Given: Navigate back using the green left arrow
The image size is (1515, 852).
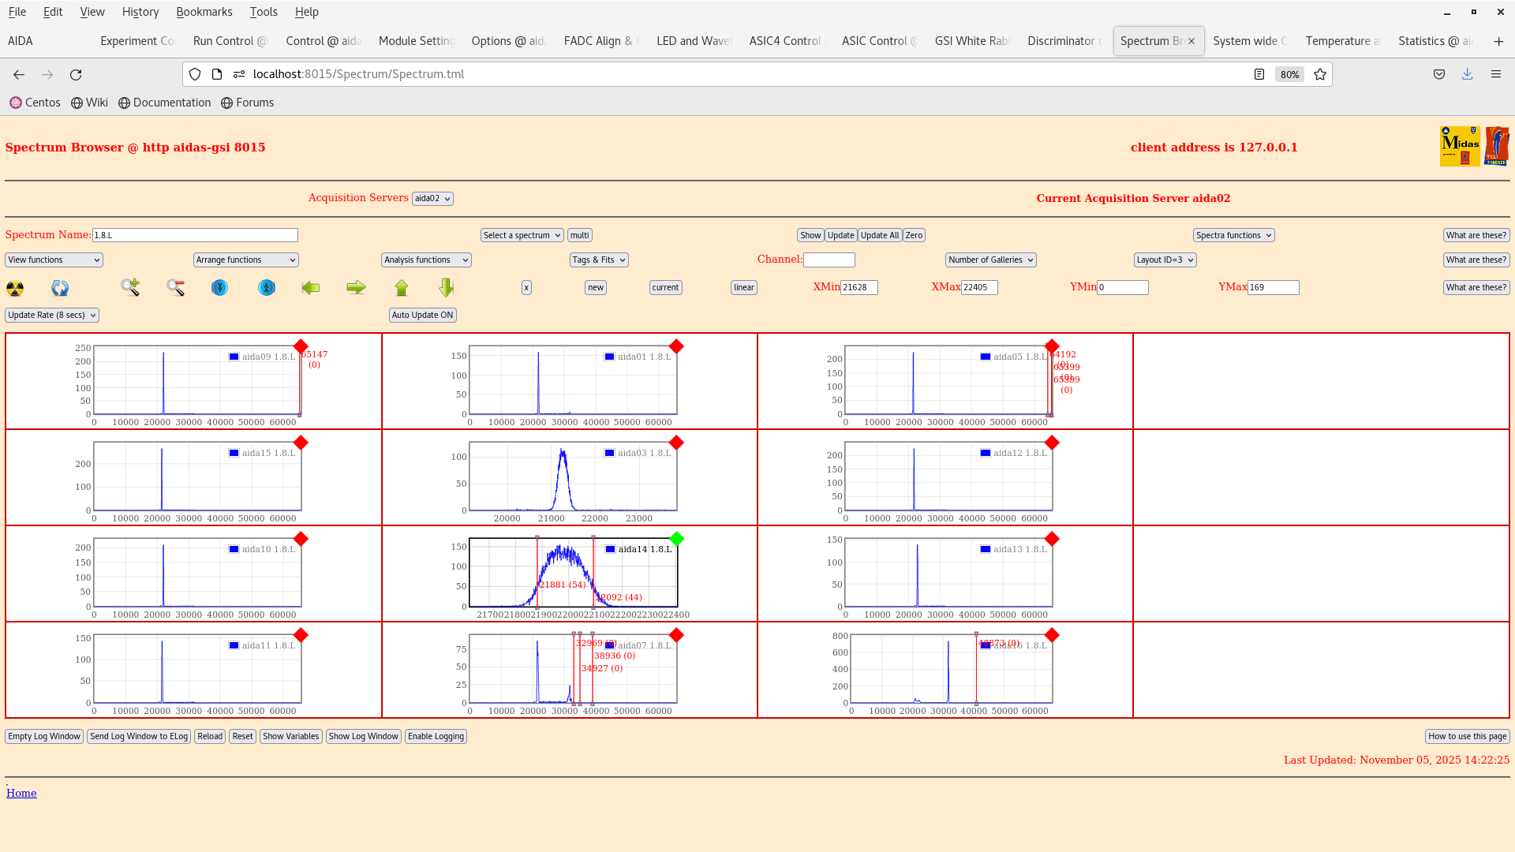Looking at the screenshot, I should (311, 288).
